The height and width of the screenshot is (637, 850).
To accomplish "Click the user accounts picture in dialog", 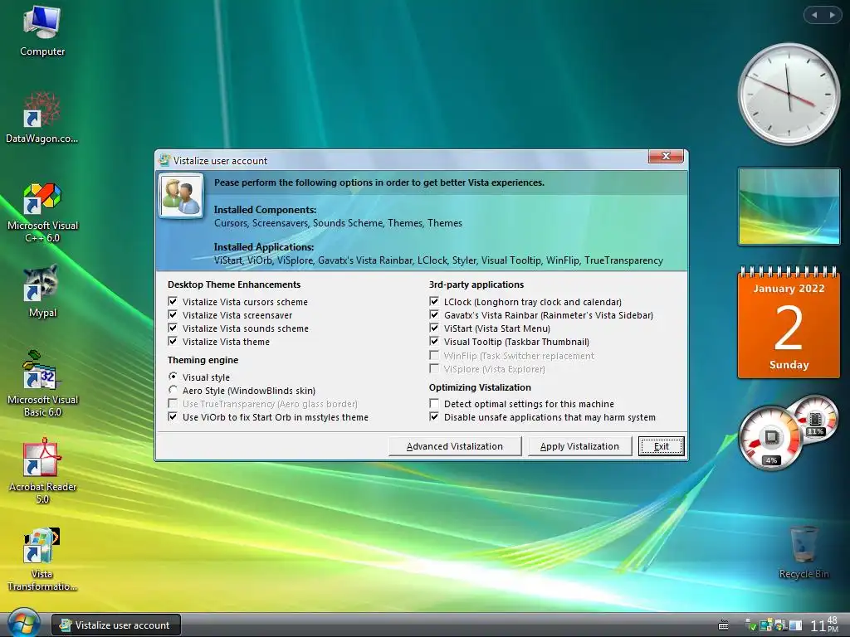I will [181, 196].
